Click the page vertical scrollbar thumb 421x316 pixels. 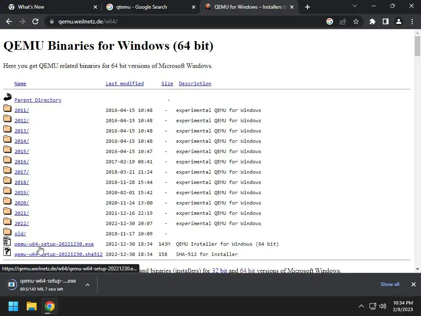coord(417,46)
